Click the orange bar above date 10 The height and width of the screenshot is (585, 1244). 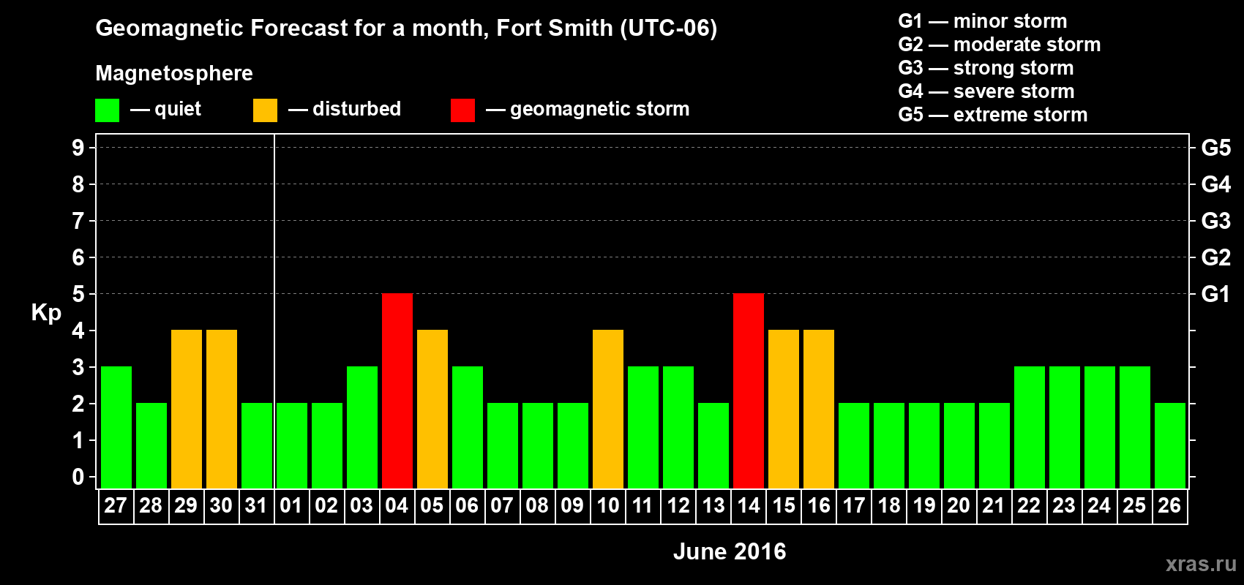[x=608, y=409]
